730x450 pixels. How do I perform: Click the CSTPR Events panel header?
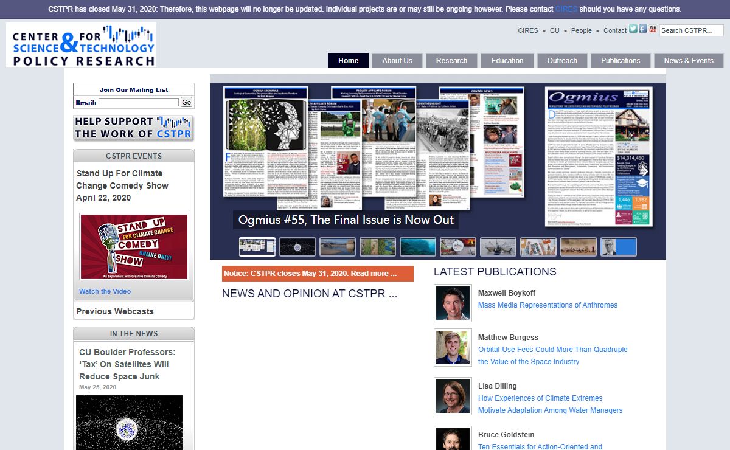pos(134,156)
